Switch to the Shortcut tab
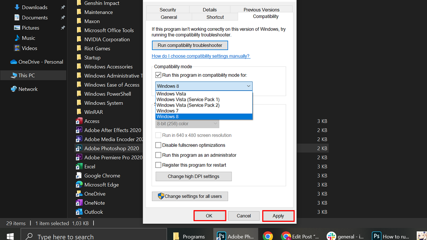 [215, 17]
